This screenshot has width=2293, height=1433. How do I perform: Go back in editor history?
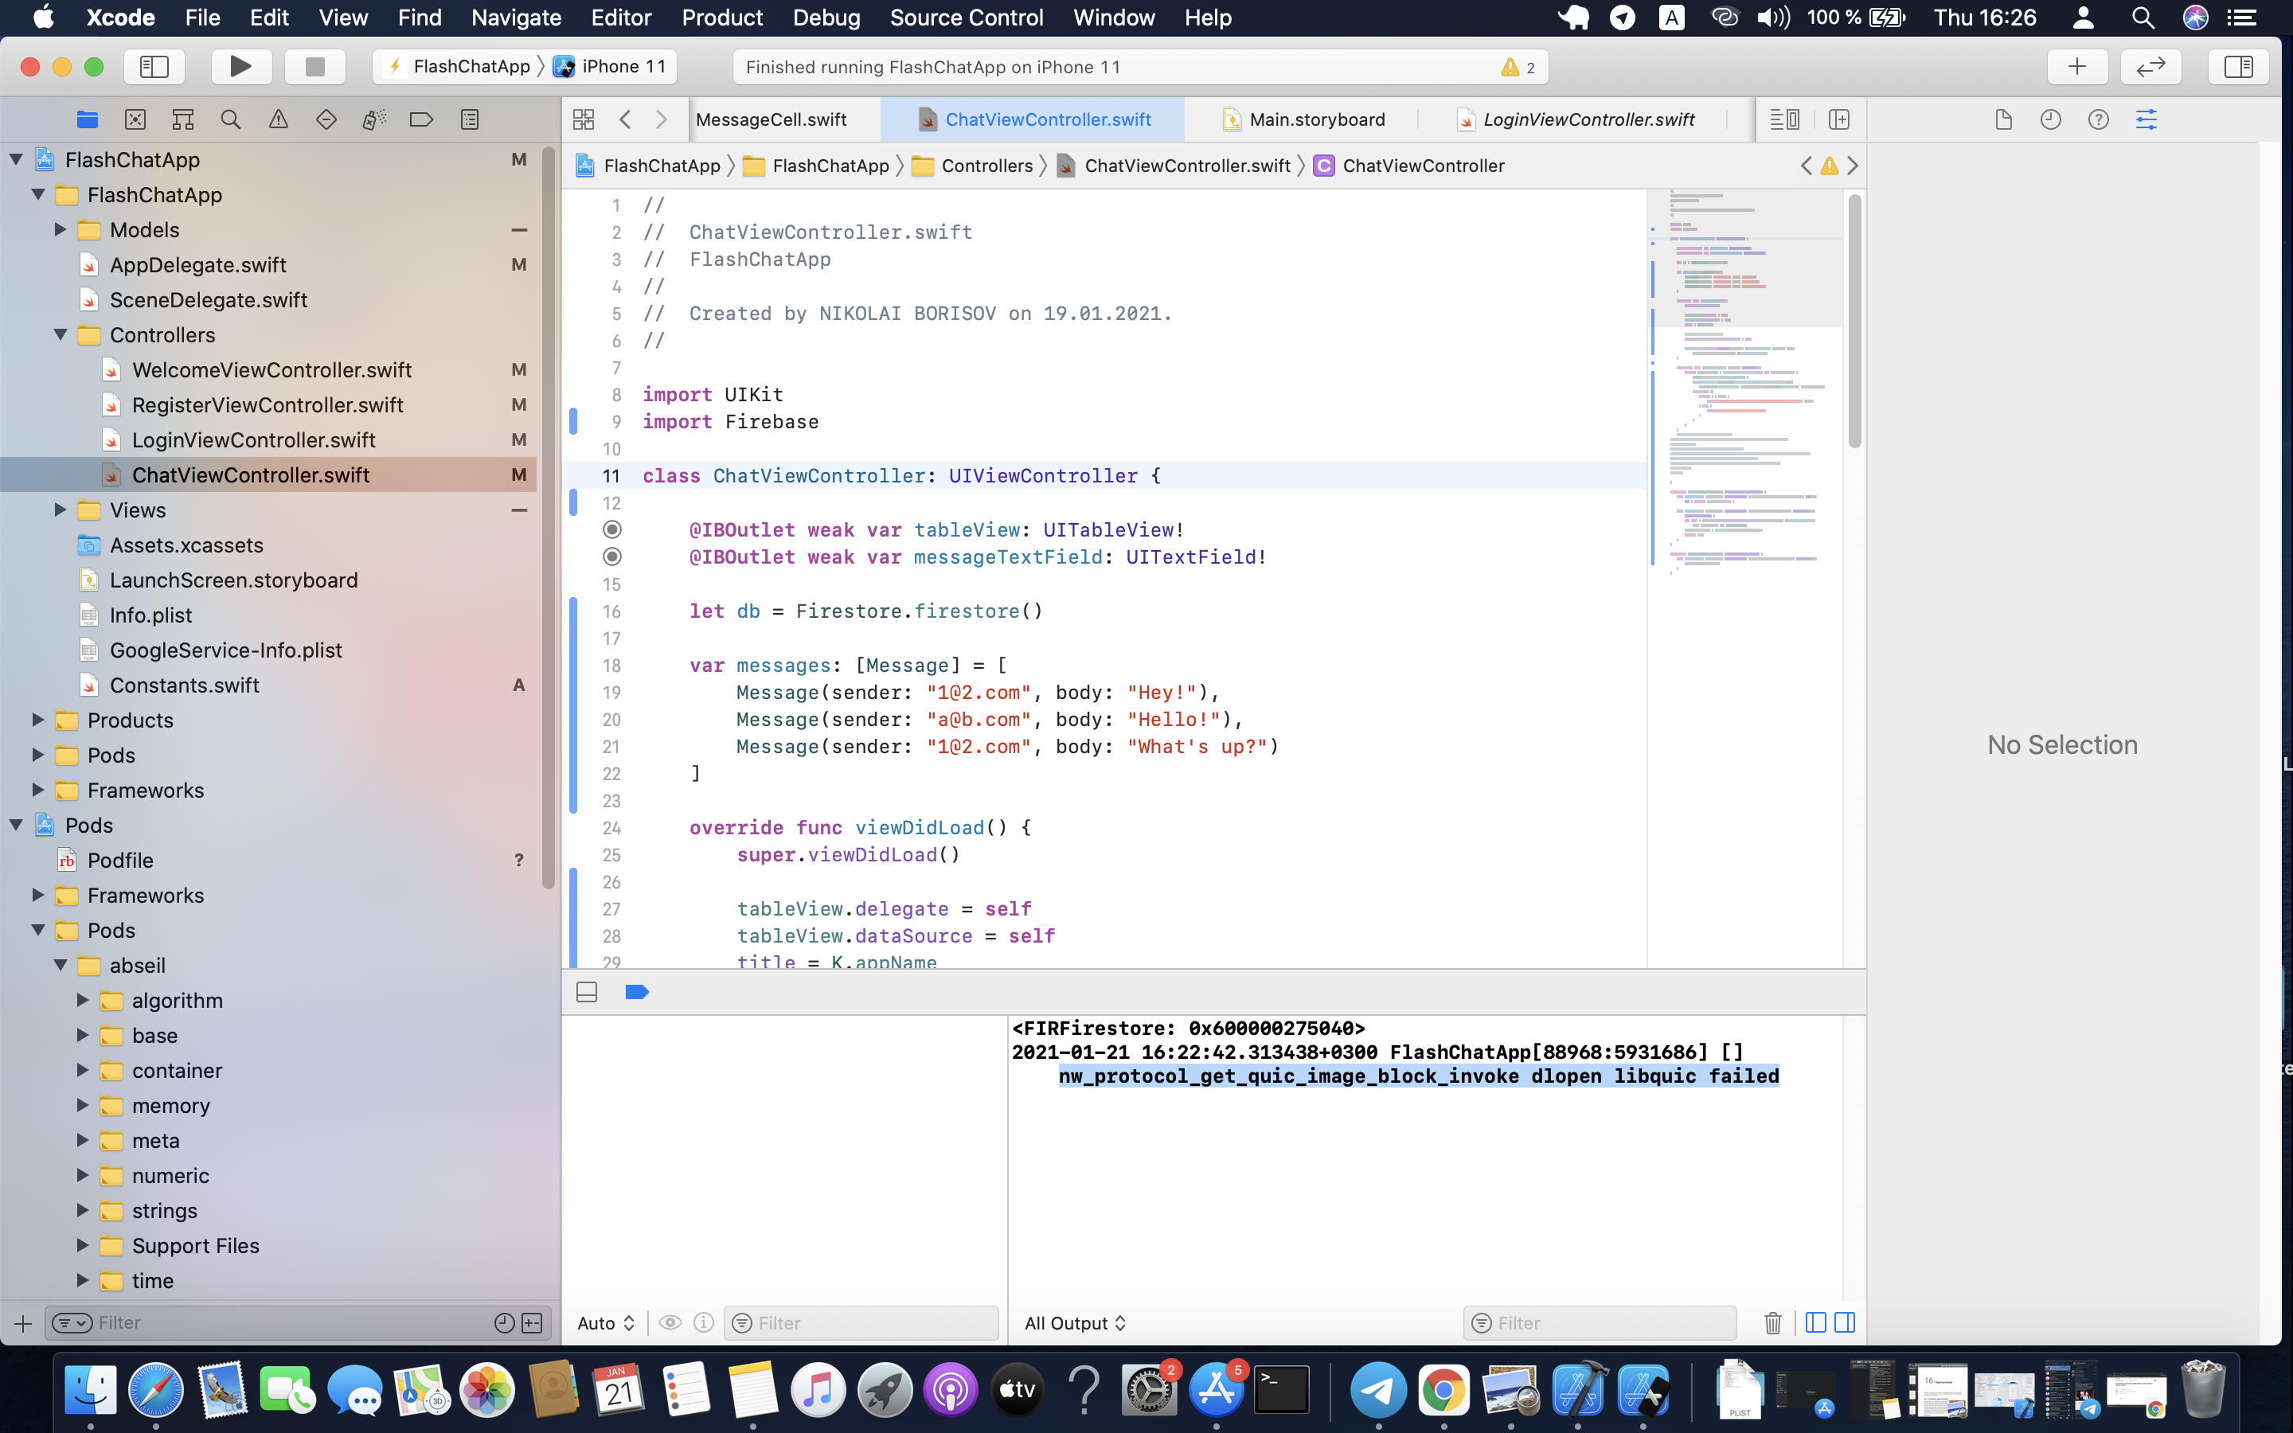625,119
